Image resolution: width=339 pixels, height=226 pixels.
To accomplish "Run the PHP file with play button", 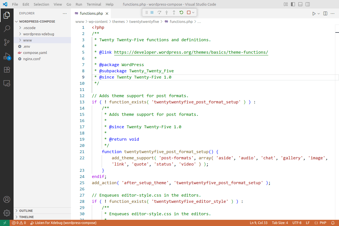I will point(314,13).
